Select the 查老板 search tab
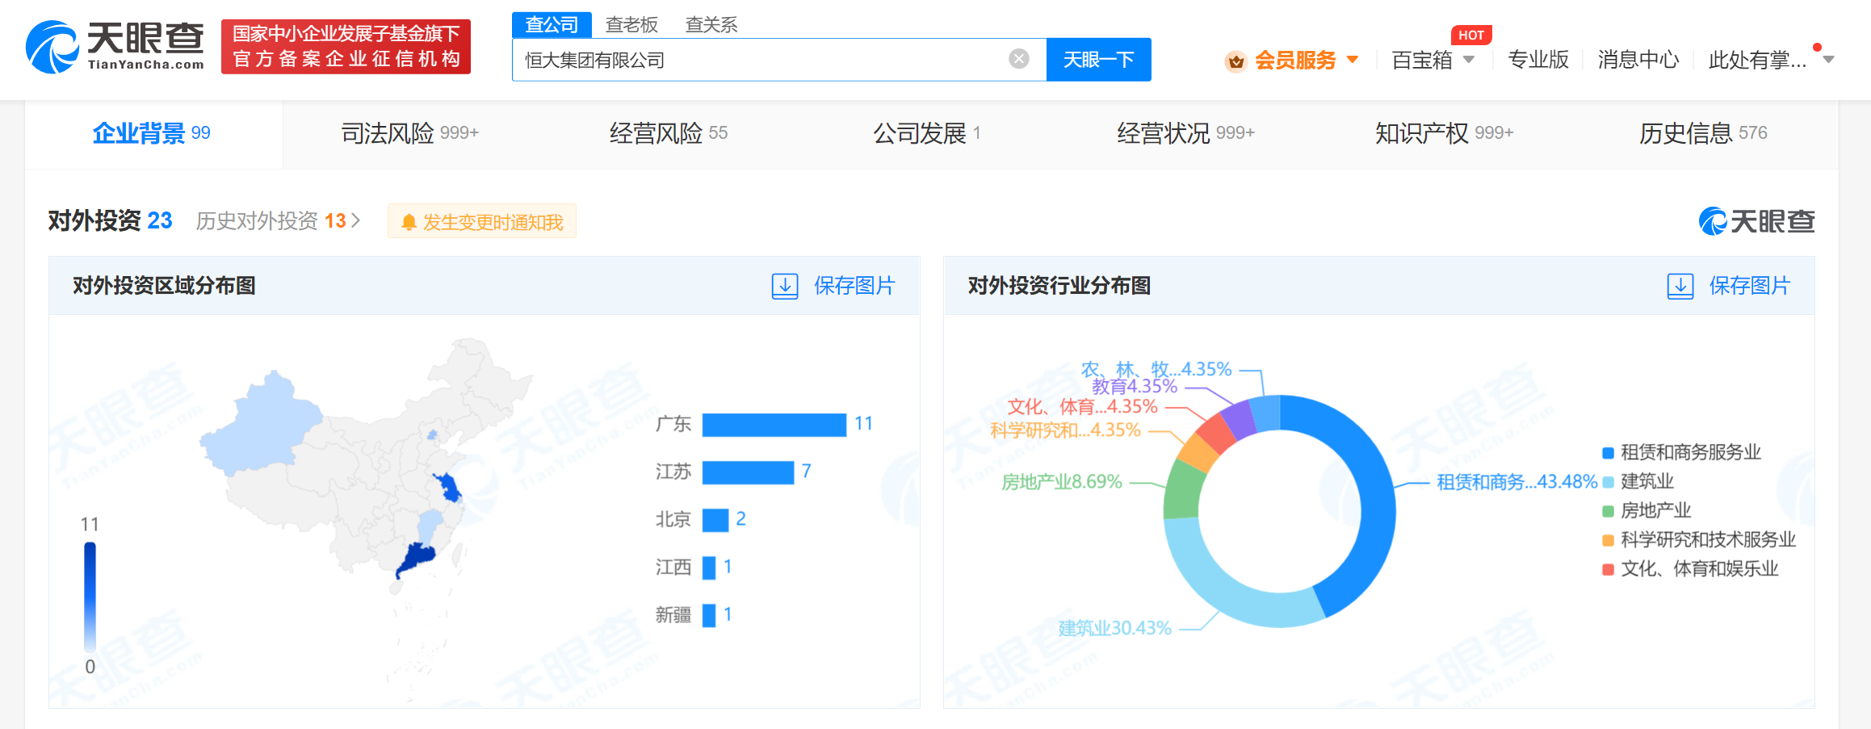This screenshot has height=729, width=1871. click(x=631, y=25)
